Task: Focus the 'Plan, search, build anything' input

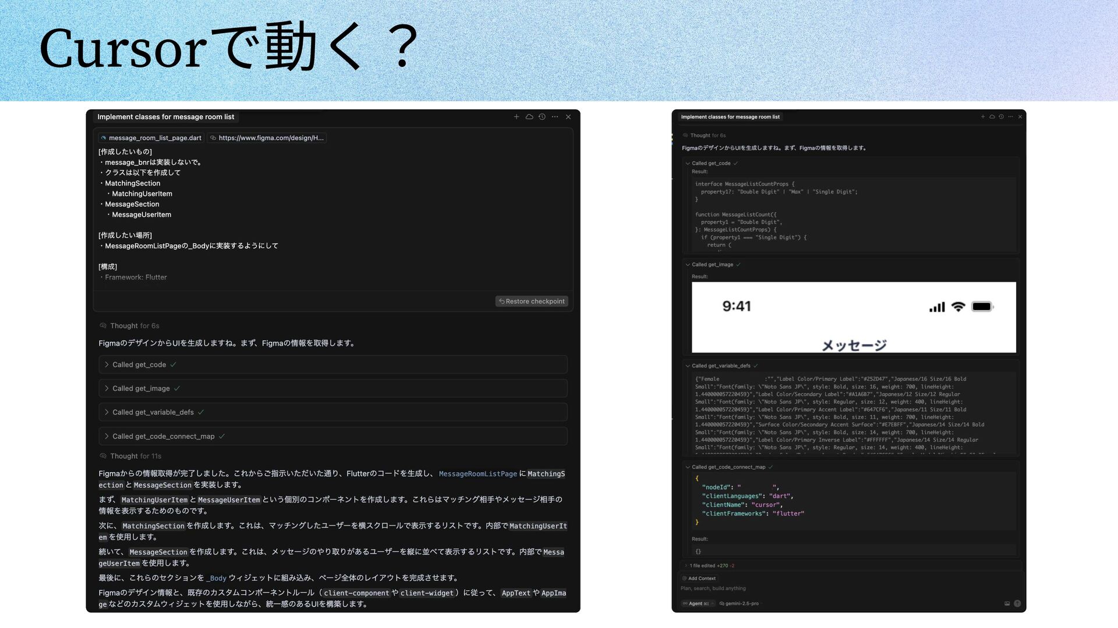Action: point(850,588)
